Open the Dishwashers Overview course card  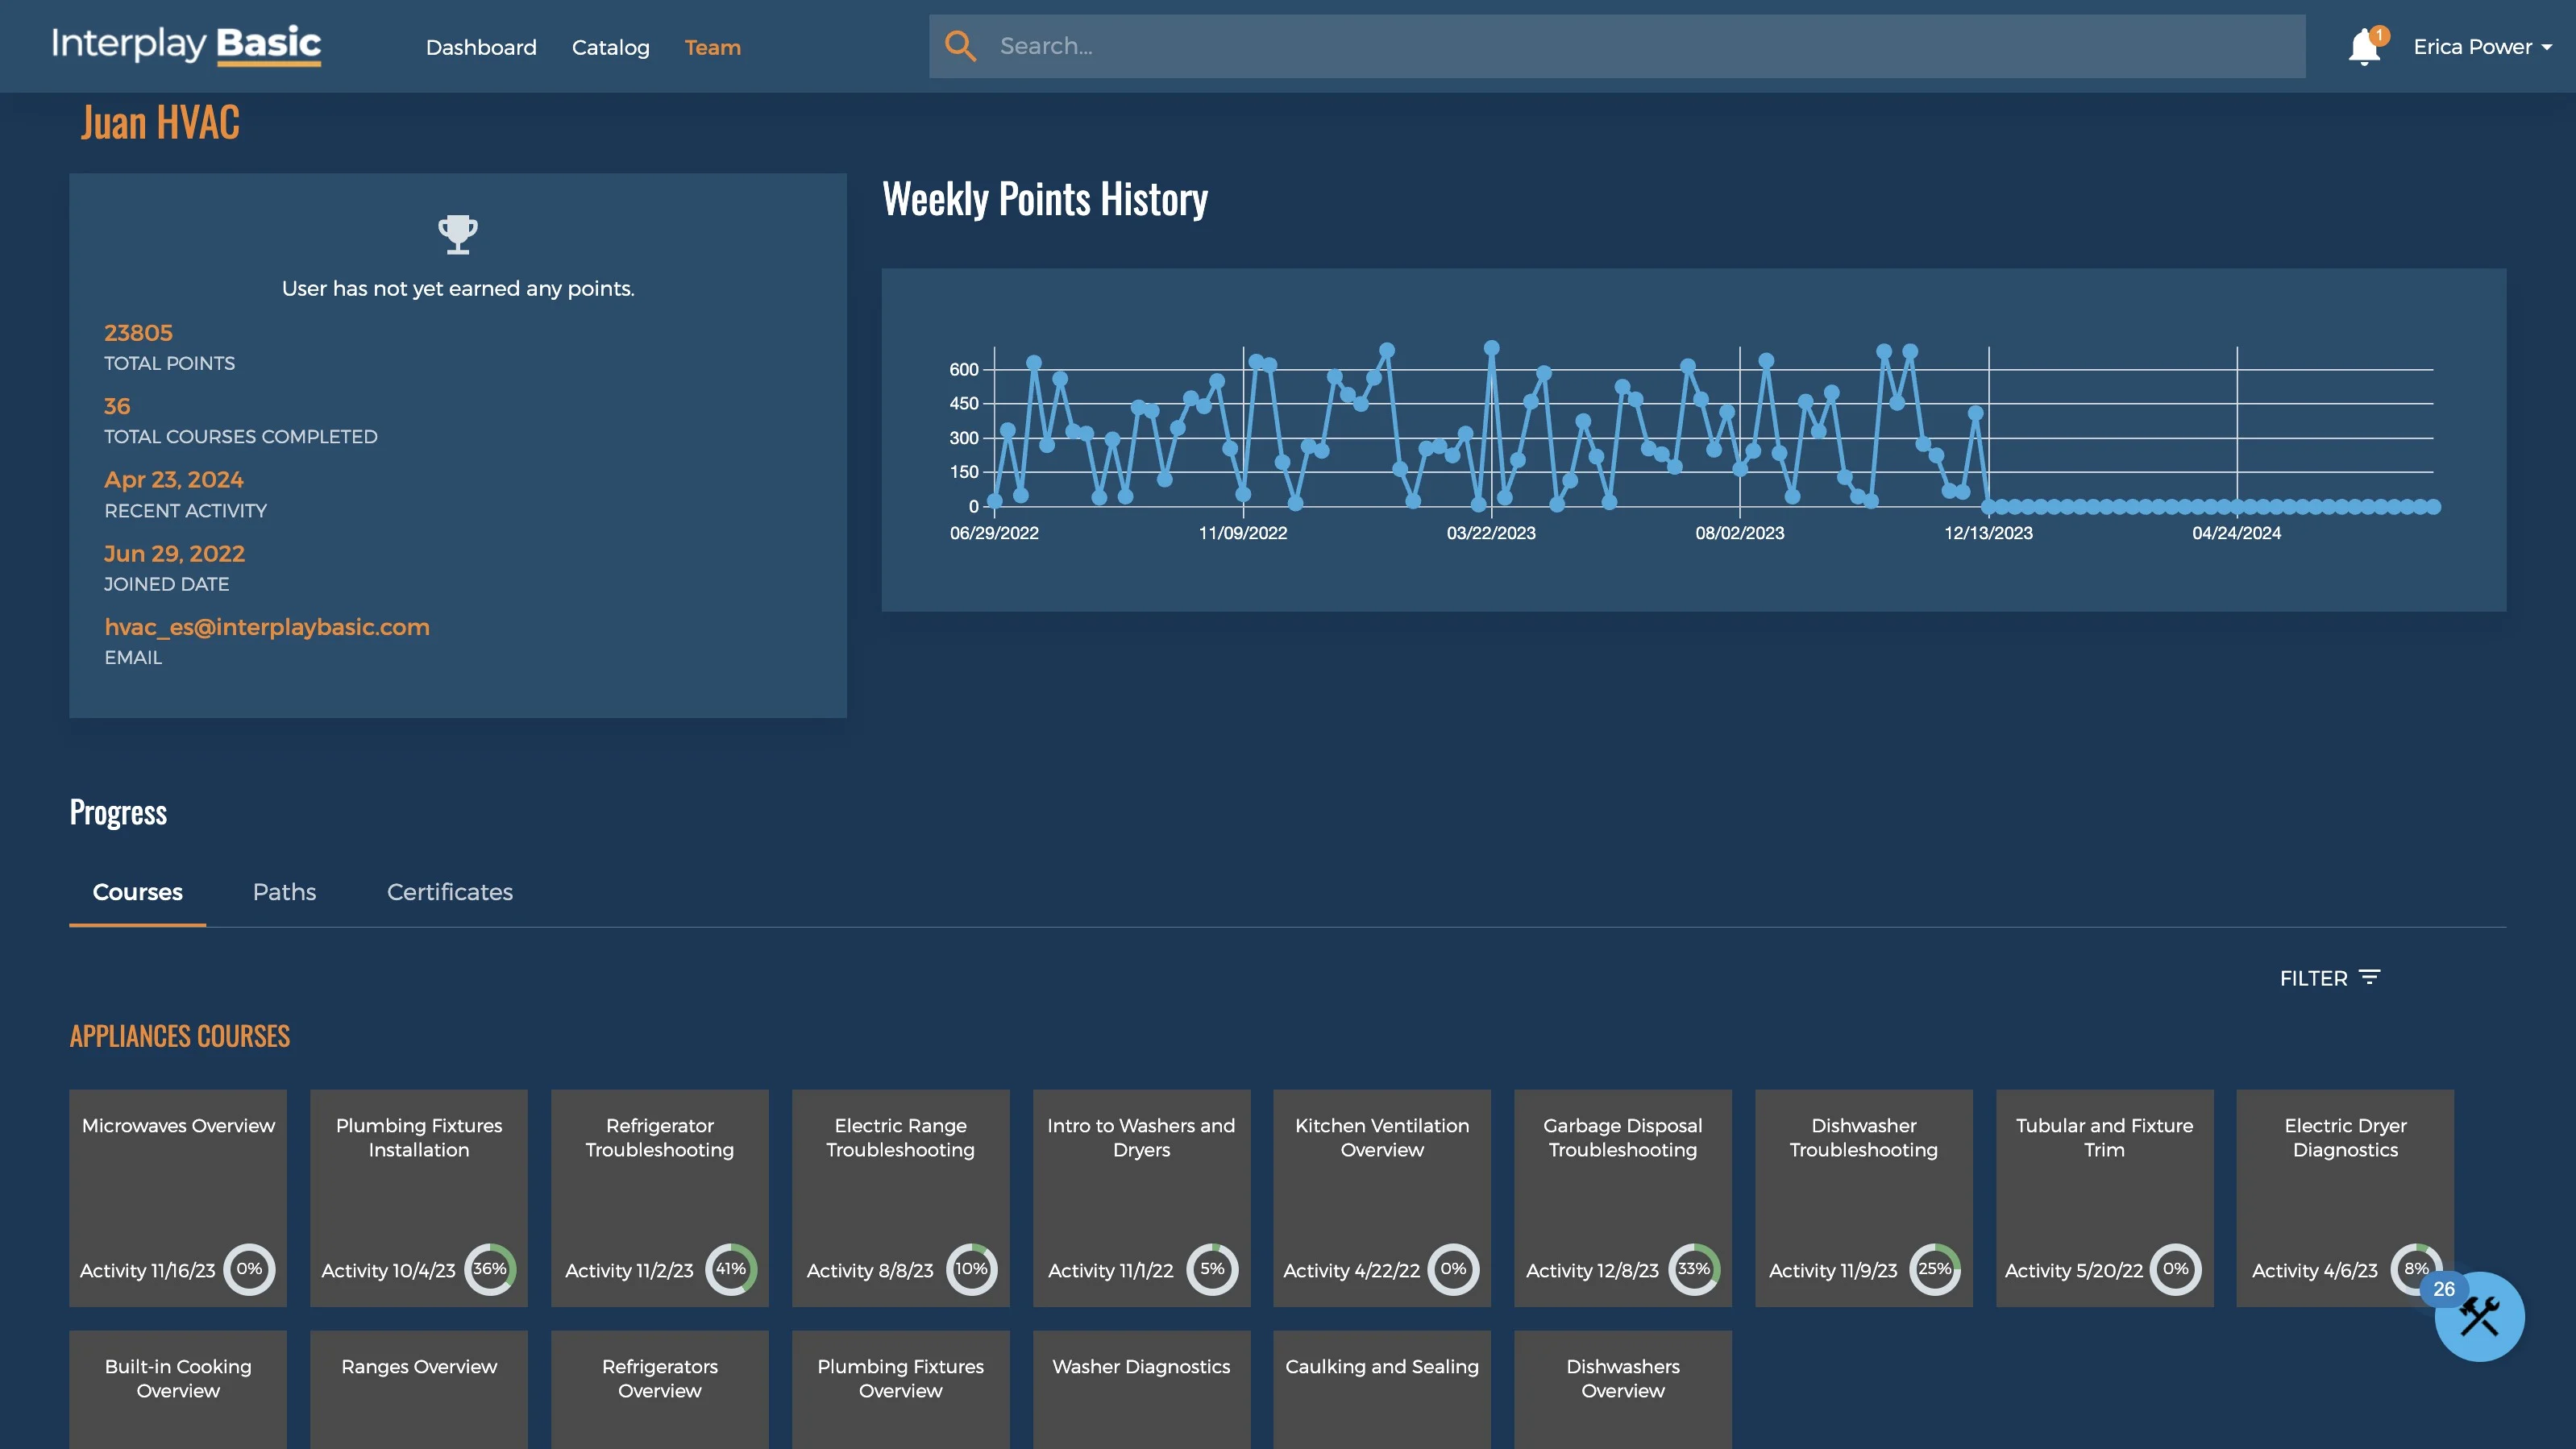[x=1623, y=1390]
